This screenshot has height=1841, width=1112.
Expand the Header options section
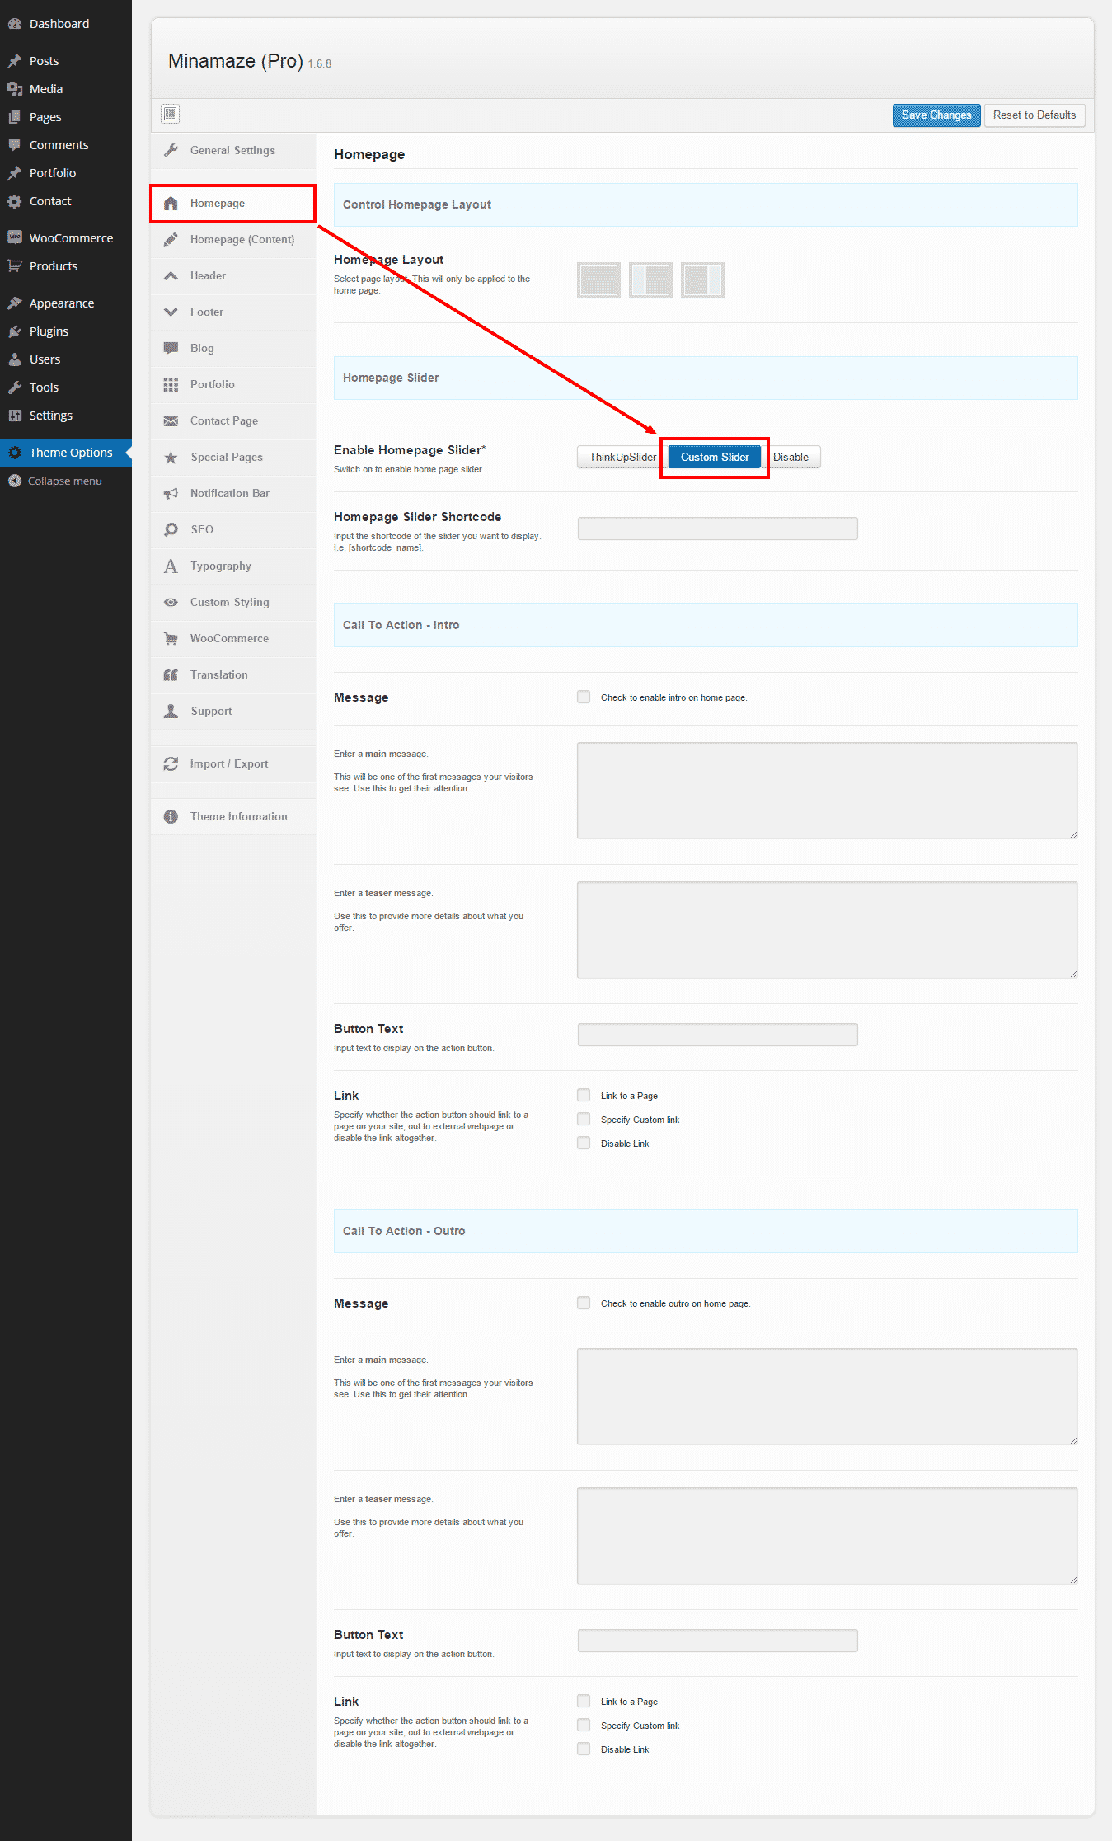click(x=208, y=275)
